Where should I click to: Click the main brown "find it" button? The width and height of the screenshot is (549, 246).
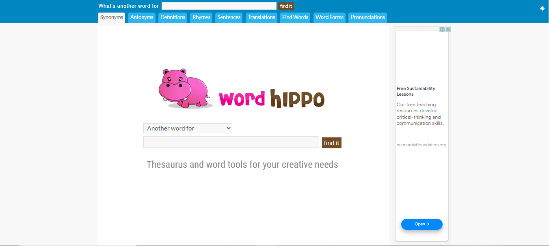click(x=332, y=143)
